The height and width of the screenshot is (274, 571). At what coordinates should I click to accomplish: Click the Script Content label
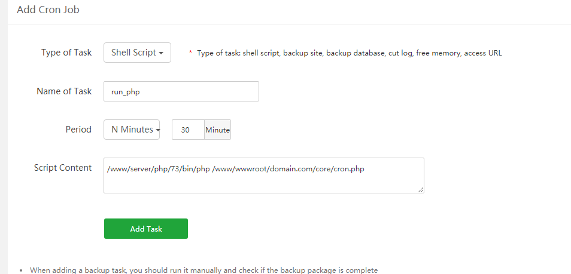point(63,168)
